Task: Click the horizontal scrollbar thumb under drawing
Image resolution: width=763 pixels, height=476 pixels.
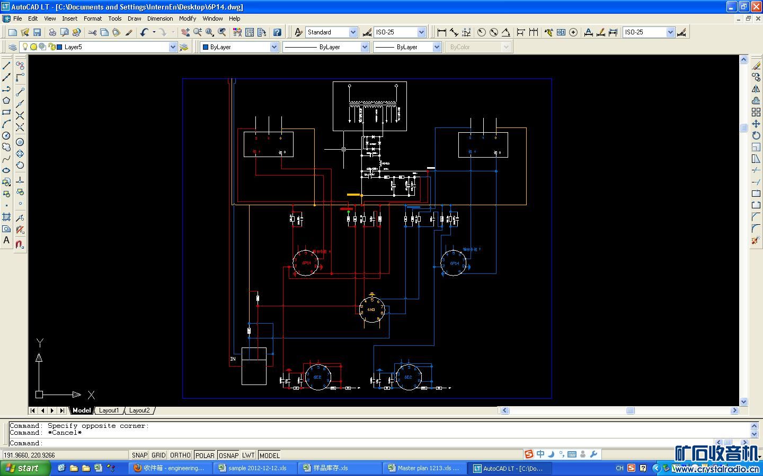Action: [630, 410]
